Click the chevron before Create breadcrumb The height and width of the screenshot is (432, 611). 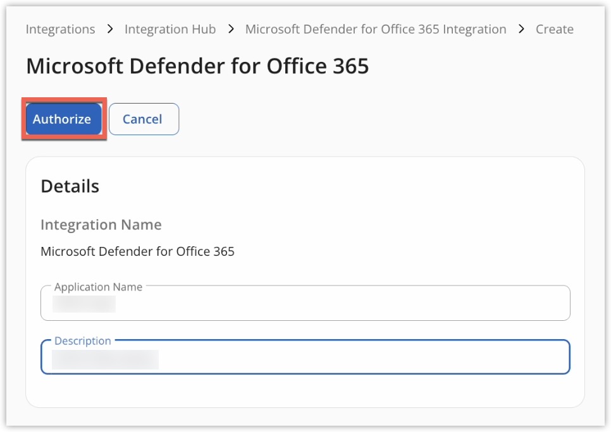[522, 29]
